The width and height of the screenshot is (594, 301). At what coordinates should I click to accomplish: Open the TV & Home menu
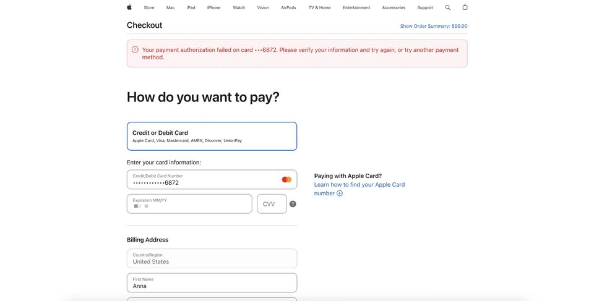tap(319, 7)
